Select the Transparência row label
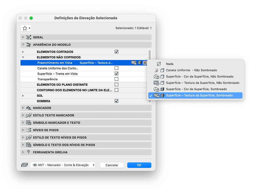The width and height of the screenshot is (257, 189). tap(47, 79)
